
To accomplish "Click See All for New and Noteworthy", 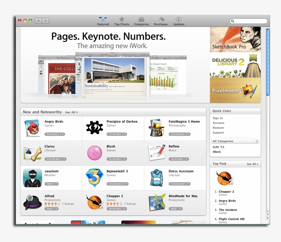I will (71, 112).
